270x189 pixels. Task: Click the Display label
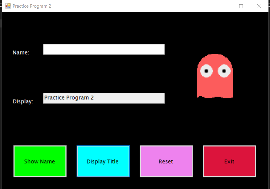[22, 101]
